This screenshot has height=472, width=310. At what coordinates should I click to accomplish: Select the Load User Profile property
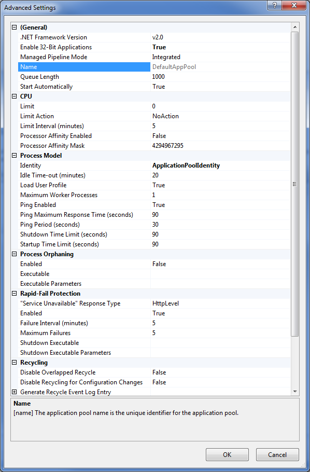point(84,185)
